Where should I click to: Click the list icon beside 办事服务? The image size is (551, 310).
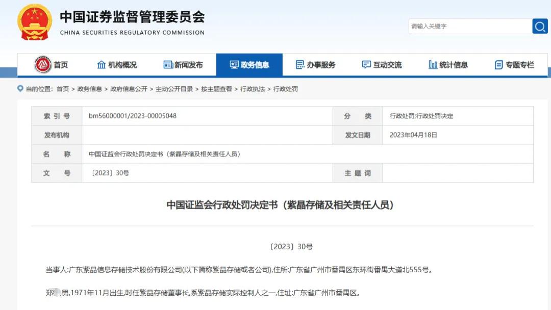(x=299, y=65)
